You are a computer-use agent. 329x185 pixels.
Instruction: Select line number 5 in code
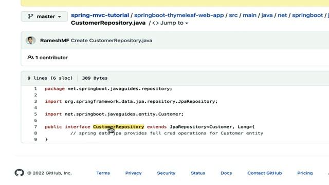(x=35, y=114)
